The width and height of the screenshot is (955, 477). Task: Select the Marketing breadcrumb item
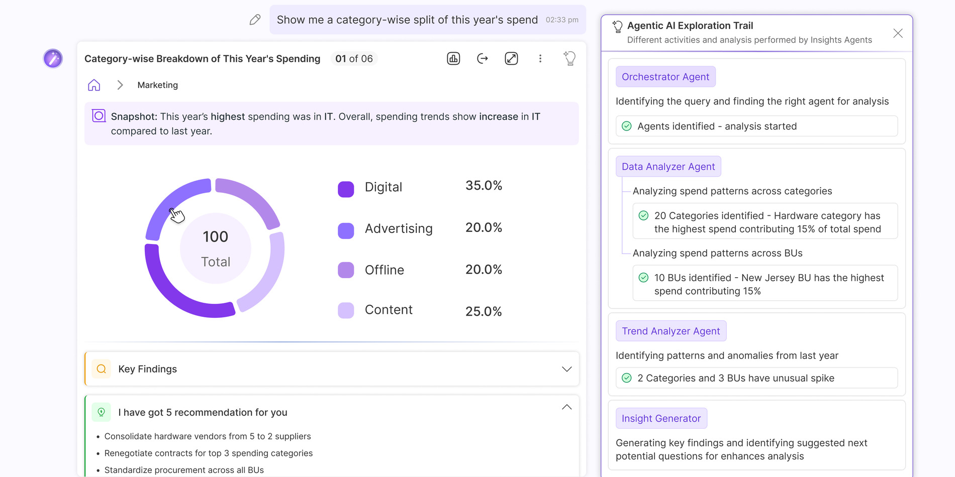[x=158, y=85]
